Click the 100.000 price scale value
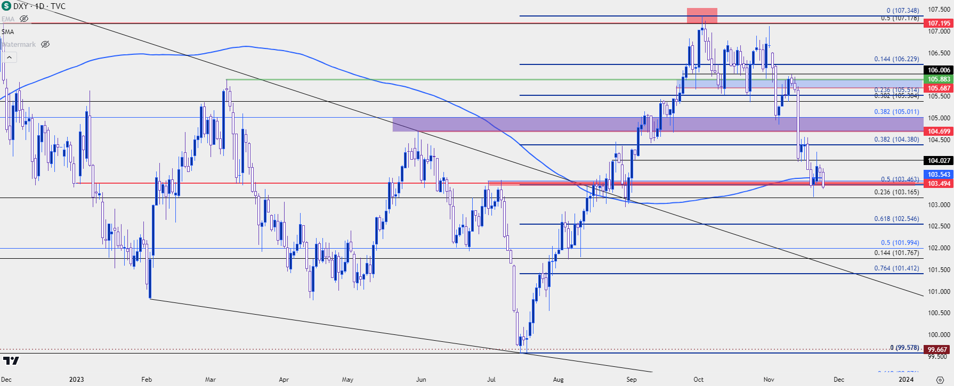 pyautogui.click(x=939, y=335)
